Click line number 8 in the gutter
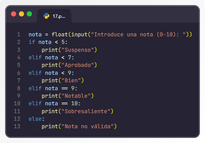 (x=19, y=88)
